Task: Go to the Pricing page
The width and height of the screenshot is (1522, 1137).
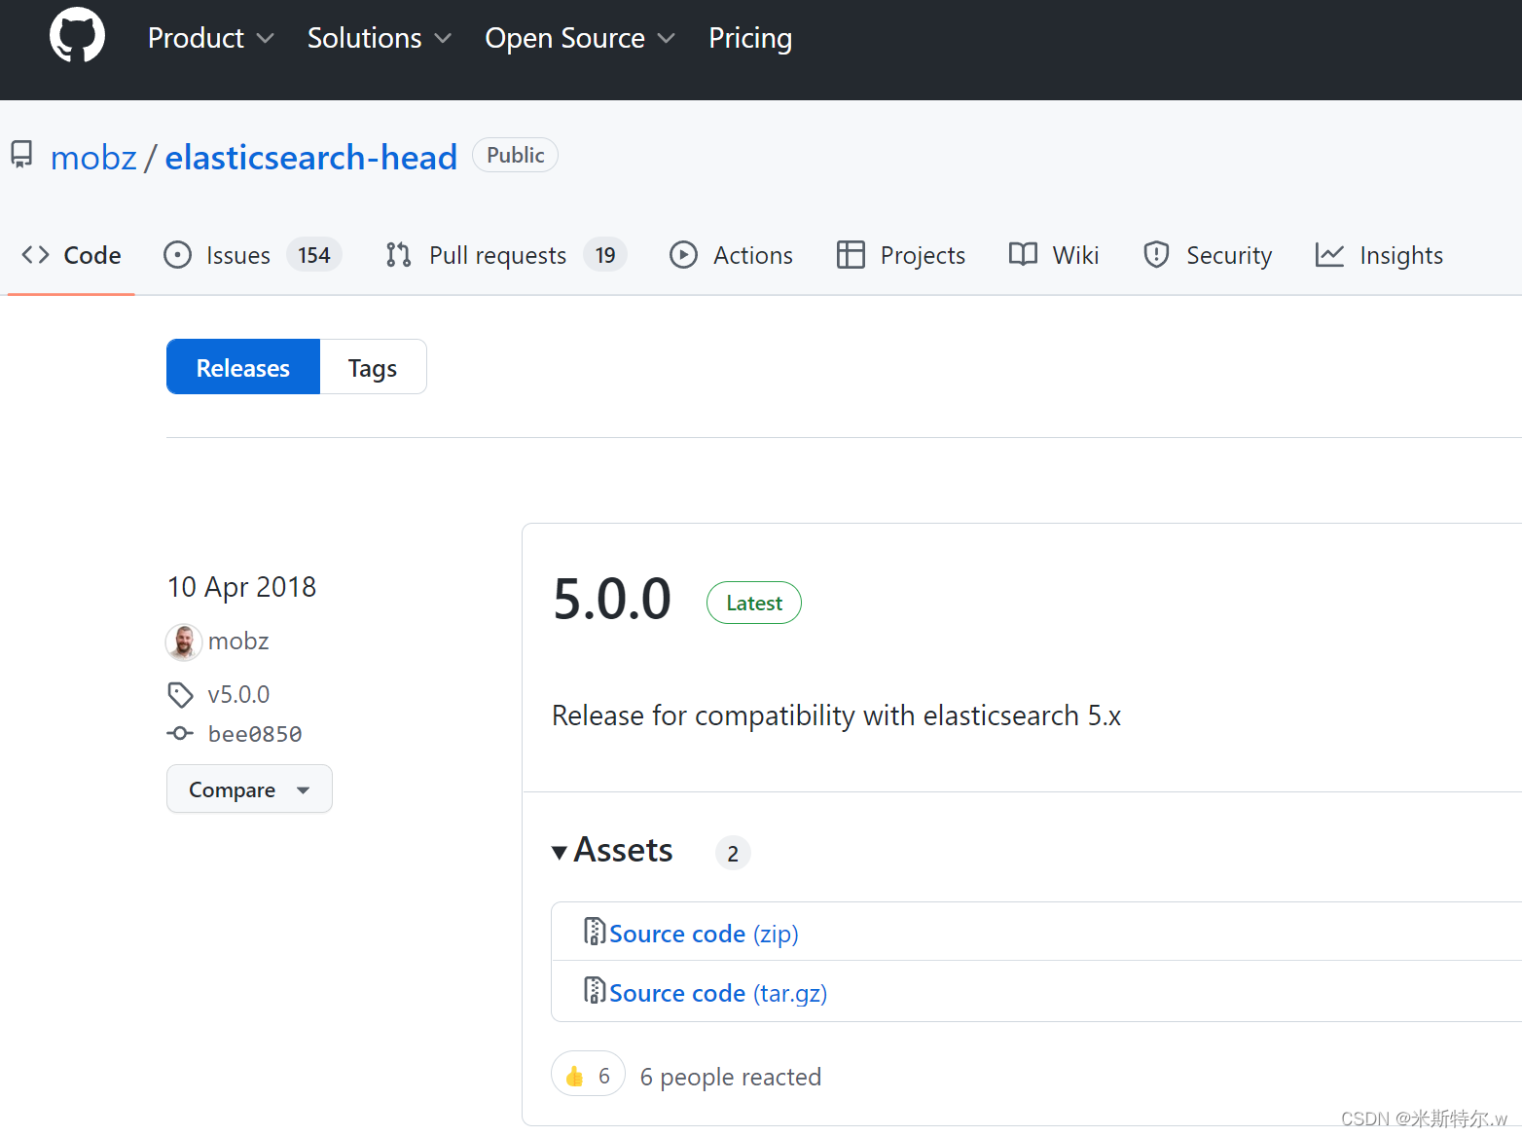Action: (x=750, y=38)
